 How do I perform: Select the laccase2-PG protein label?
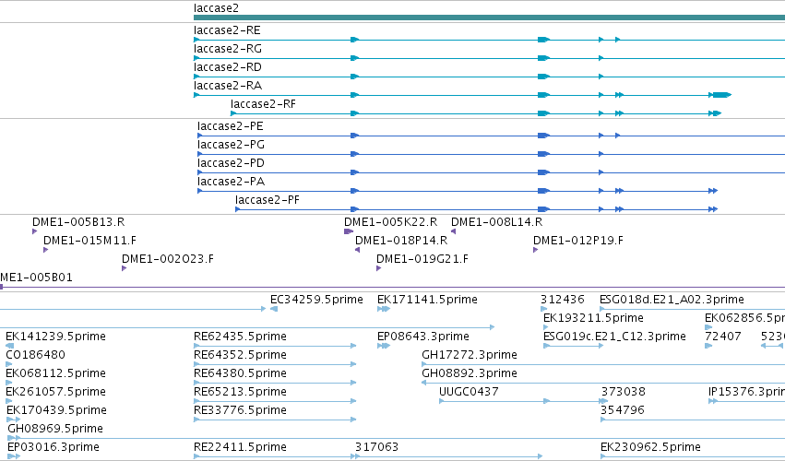pyautogui.click(x=231, y=145)
